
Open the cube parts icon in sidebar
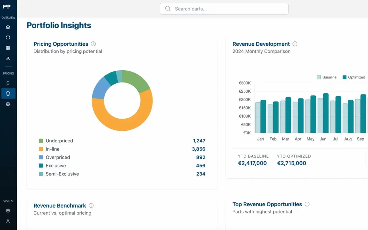pyautogui.click(x=8, y=37)
